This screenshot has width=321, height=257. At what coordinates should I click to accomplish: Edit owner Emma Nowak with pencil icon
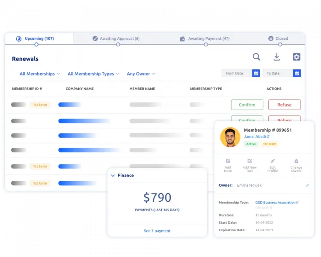[x=307, y=185]
